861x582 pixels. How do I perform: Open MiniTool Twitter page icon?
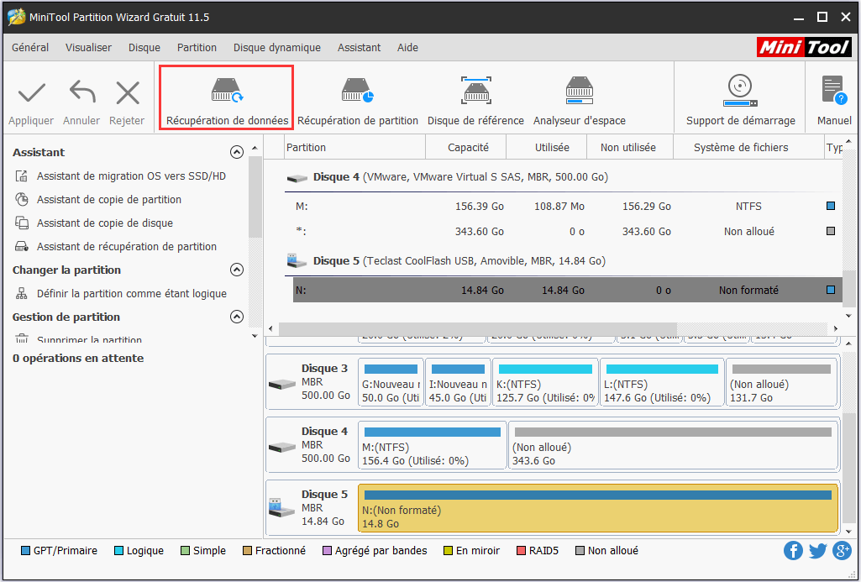817,550
